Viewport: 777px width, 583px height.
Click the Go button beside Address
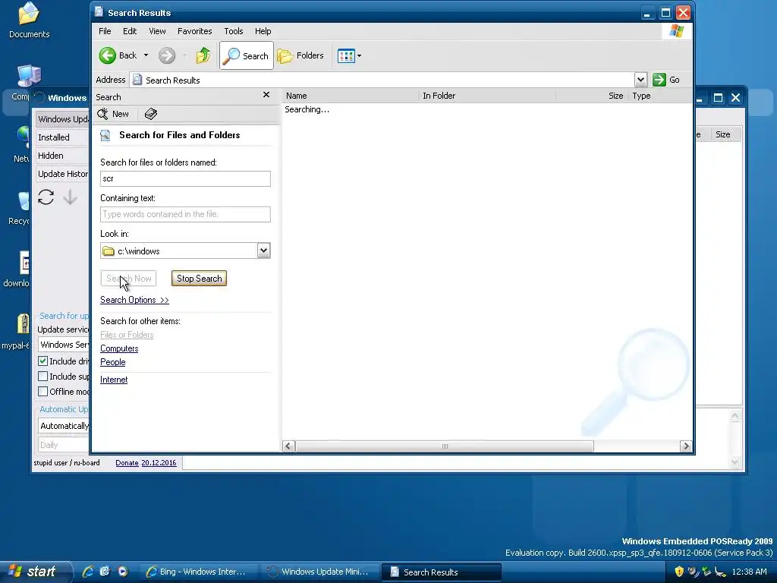coord(666,79)
